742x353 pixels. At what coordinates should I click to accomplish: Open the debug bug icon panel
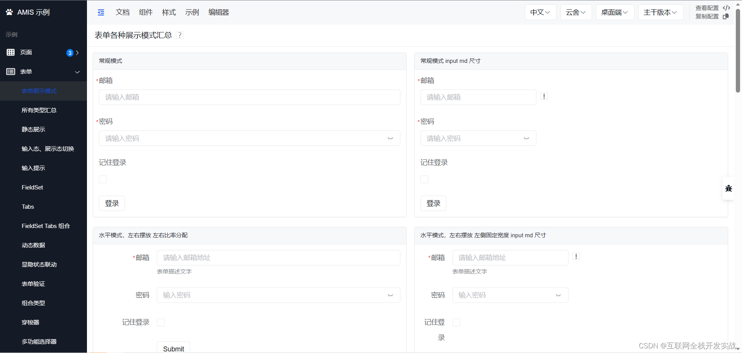[728, 188]
